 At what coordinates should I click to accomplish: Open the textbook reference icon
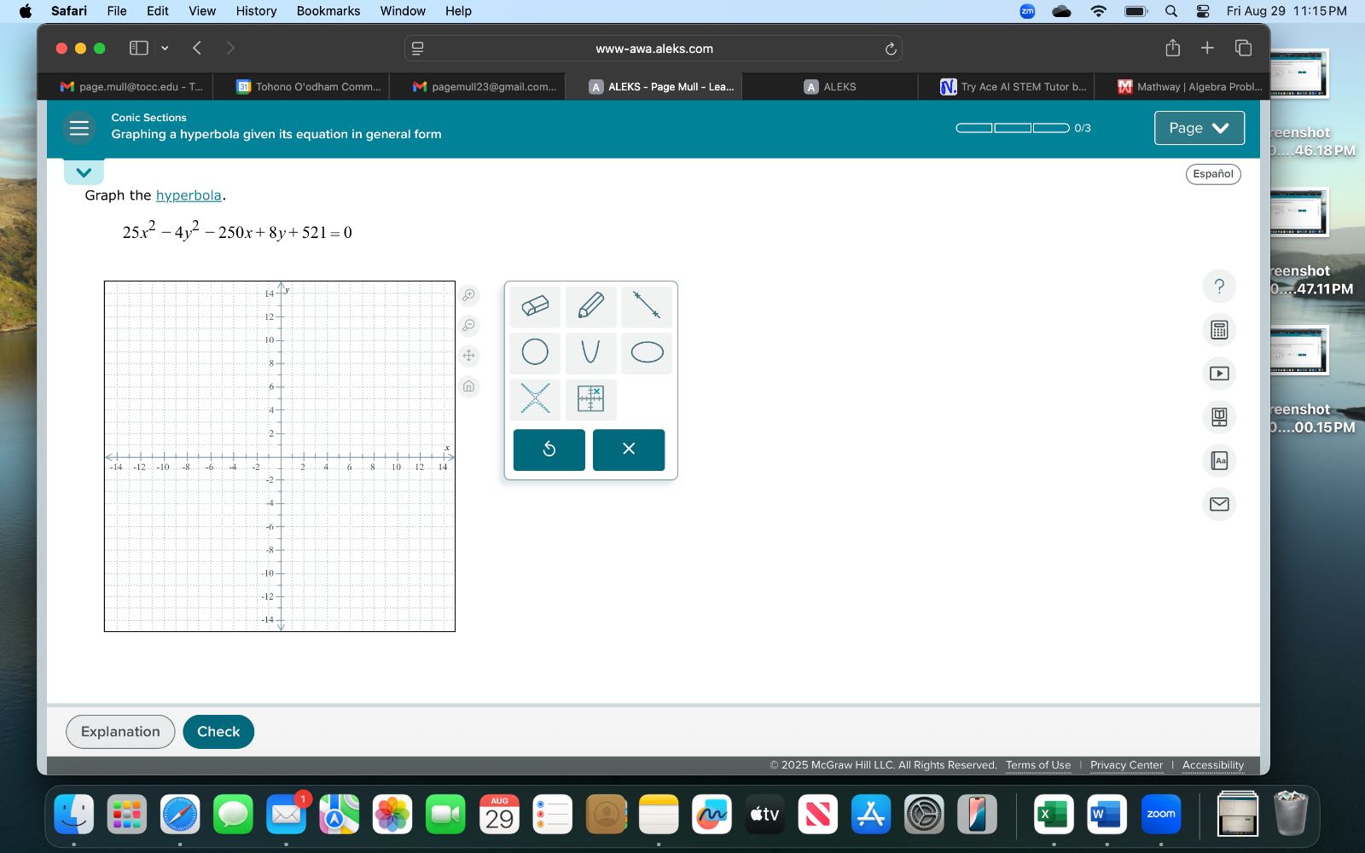(x=1219, y=417)
